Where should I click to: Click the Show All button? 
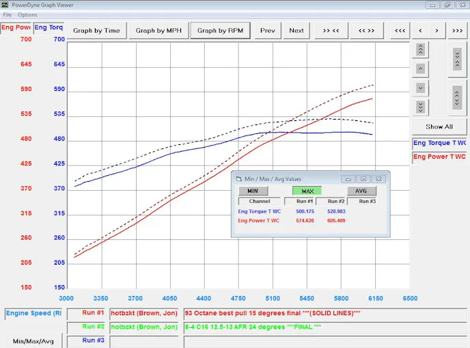439,126
